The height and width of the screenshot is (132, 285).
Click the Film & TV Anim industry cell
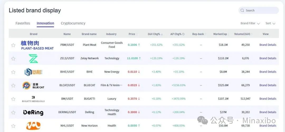pyautogui.click(x=112, y=85)
